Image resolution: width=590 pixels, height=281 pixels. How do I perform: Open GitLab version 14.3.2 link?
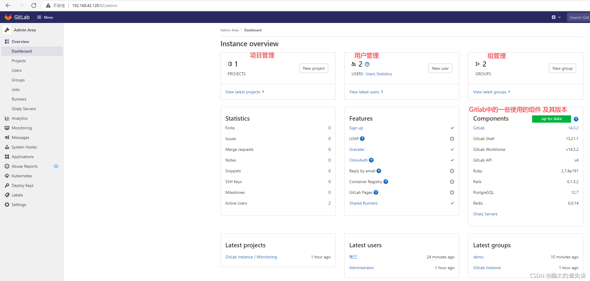[573, 128]
